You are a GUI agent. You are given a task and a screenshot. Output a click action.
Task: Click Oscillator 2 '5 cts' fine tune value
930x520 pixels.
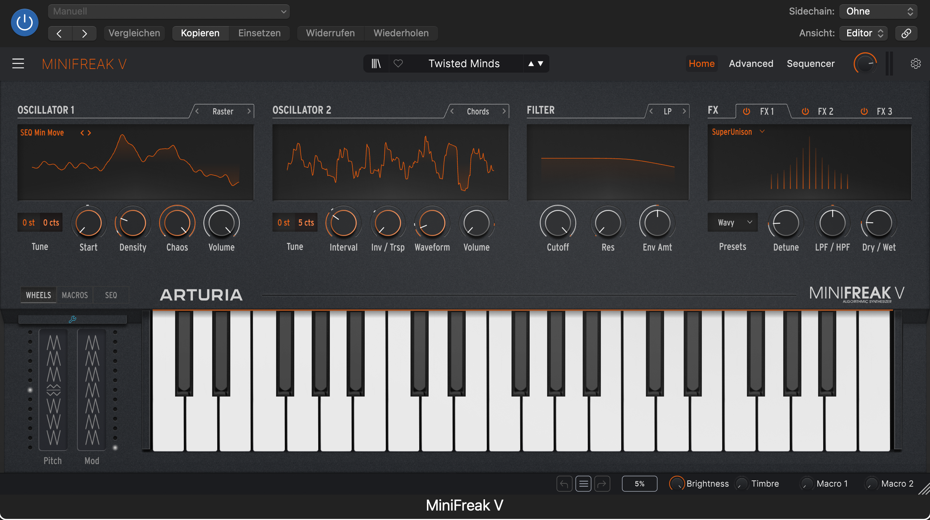pos(306,223)
